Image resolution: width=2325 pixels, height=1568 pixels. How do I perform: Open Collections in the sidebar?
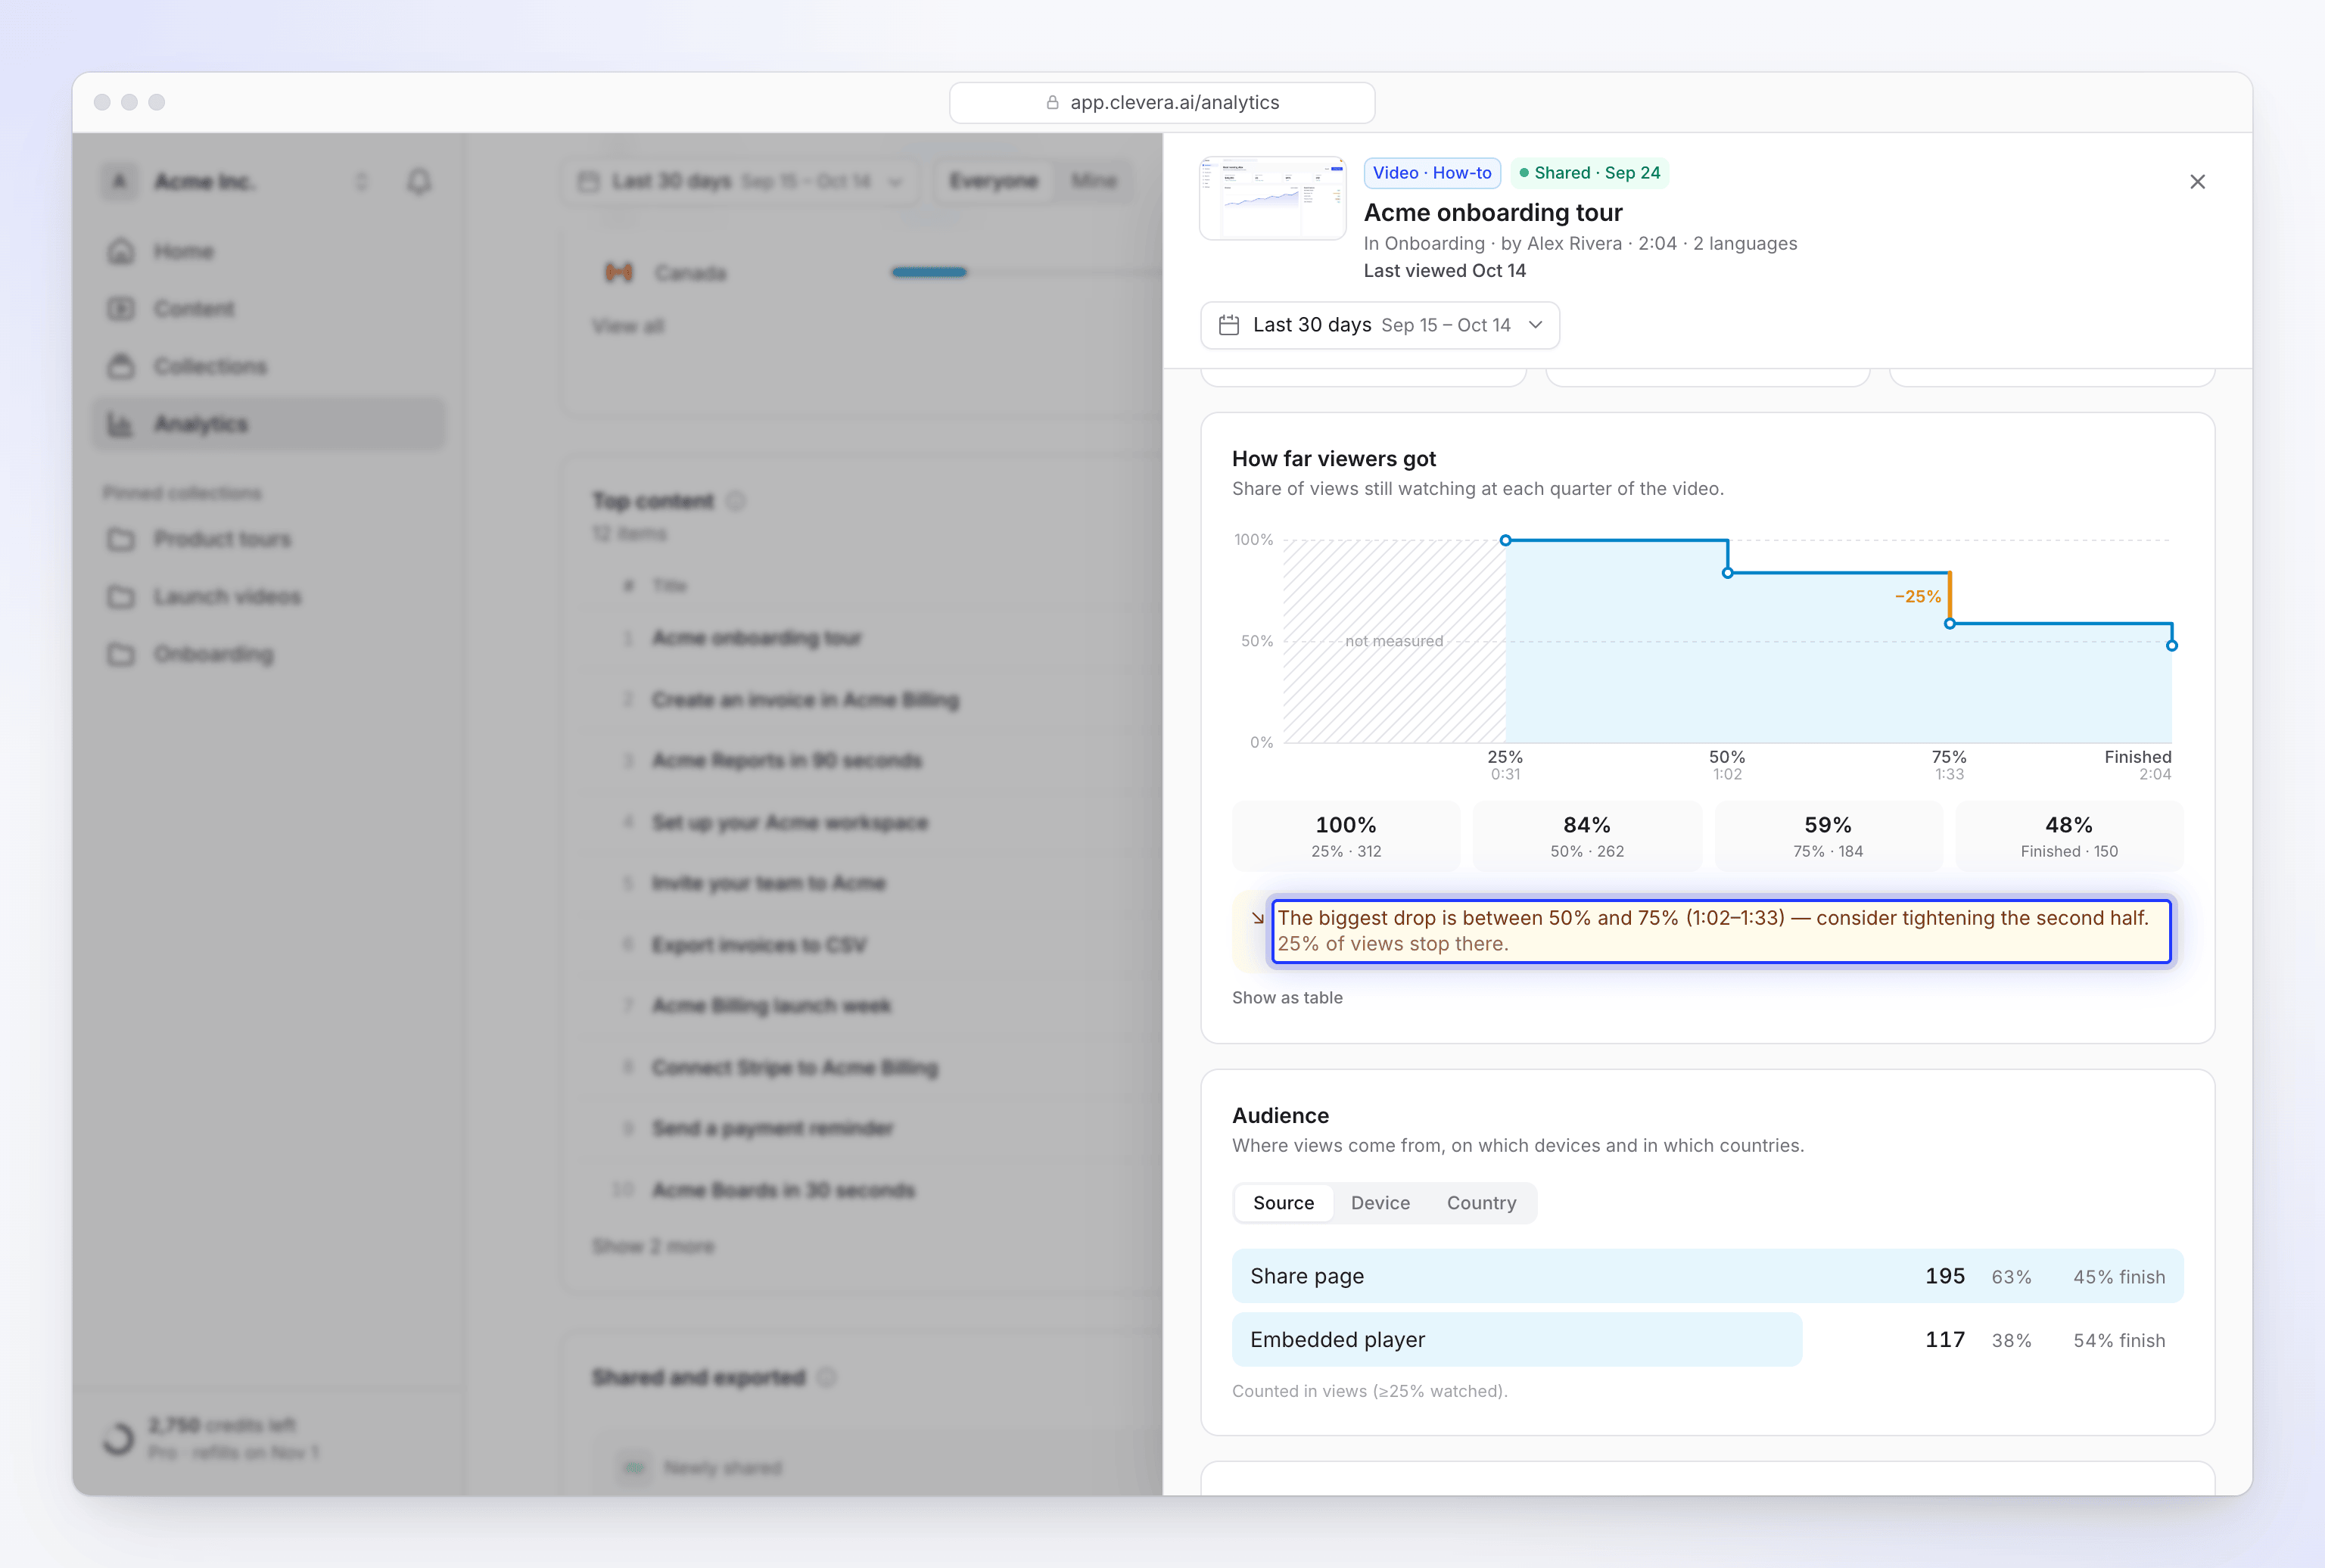[x=269, y=367]
